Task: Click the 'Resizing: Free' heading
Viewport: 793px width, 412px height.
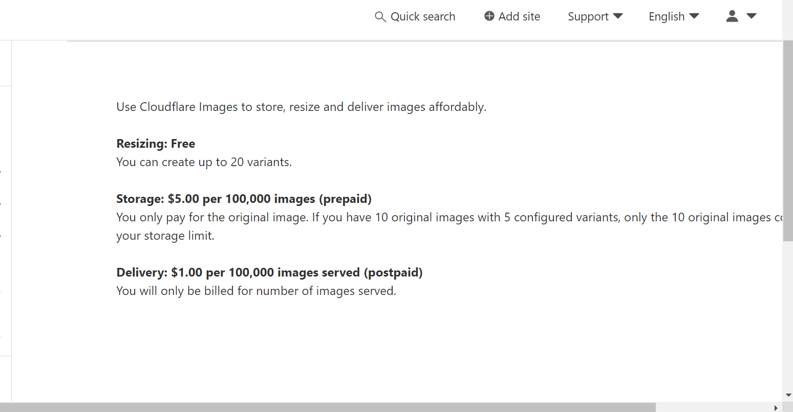Action: (156, 144)
